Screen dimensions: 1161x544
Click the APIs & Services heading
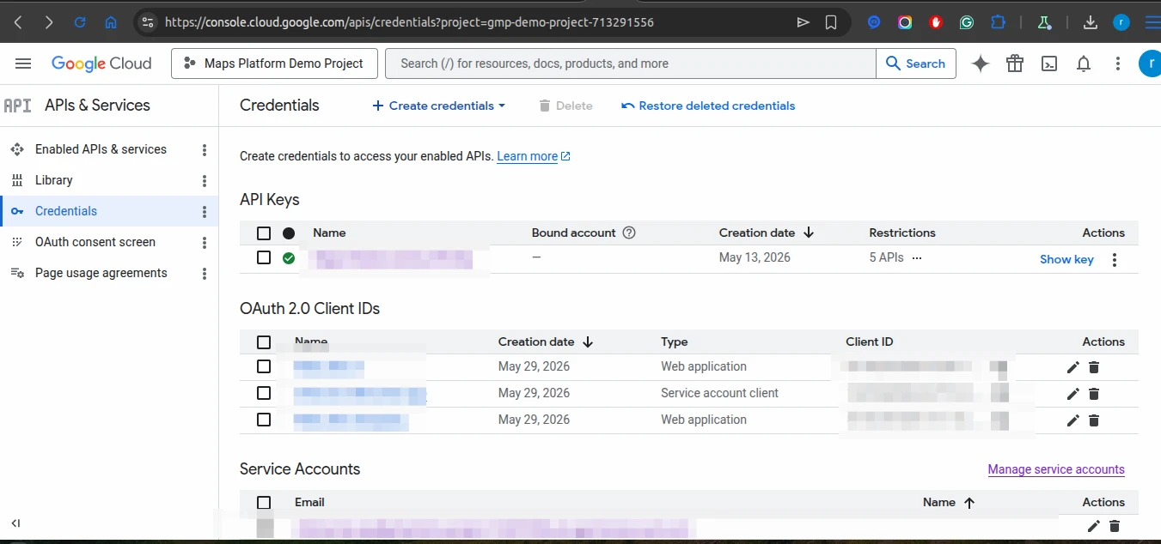click(x=97, y=105)
